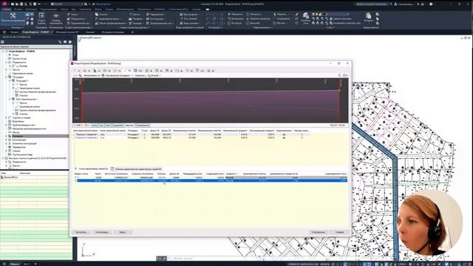
Task: Switch to the Вставка ribbon tab
Action: point(18,10)
